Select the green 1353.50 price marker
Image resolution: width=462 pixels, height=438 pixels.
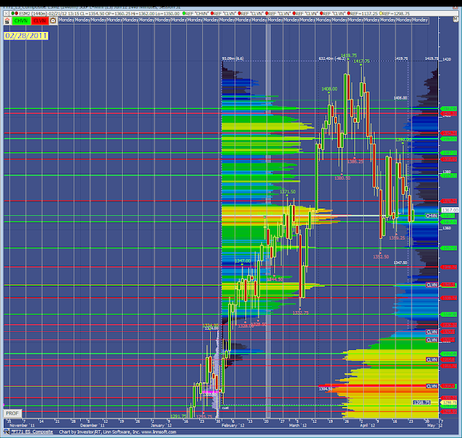[448, 248]
